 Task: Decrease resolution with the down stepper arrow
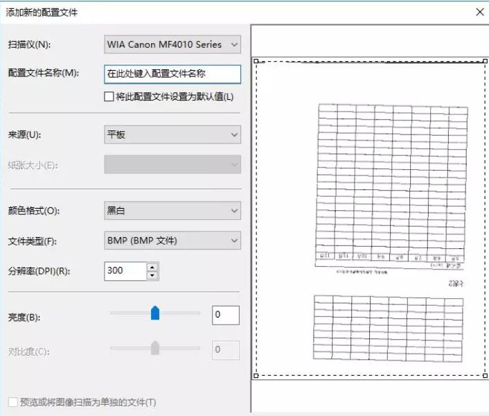coord(152,275)
